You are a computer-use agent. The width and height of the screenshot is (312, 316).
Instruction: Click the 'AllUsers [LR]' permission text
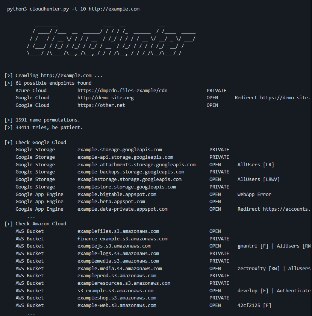pos(256,165)
